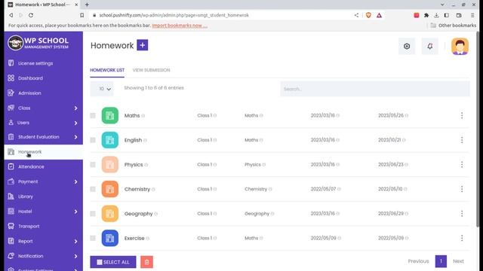Tick the checkbox for English homework

pyautogui.click(x=93, y=140)
